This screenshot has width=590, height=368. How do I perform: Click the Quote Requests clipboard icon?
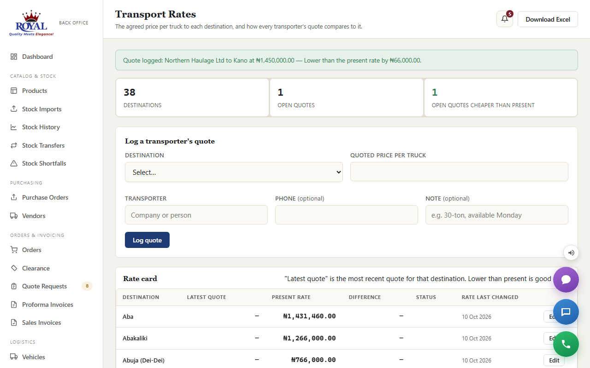click(14, 286)
